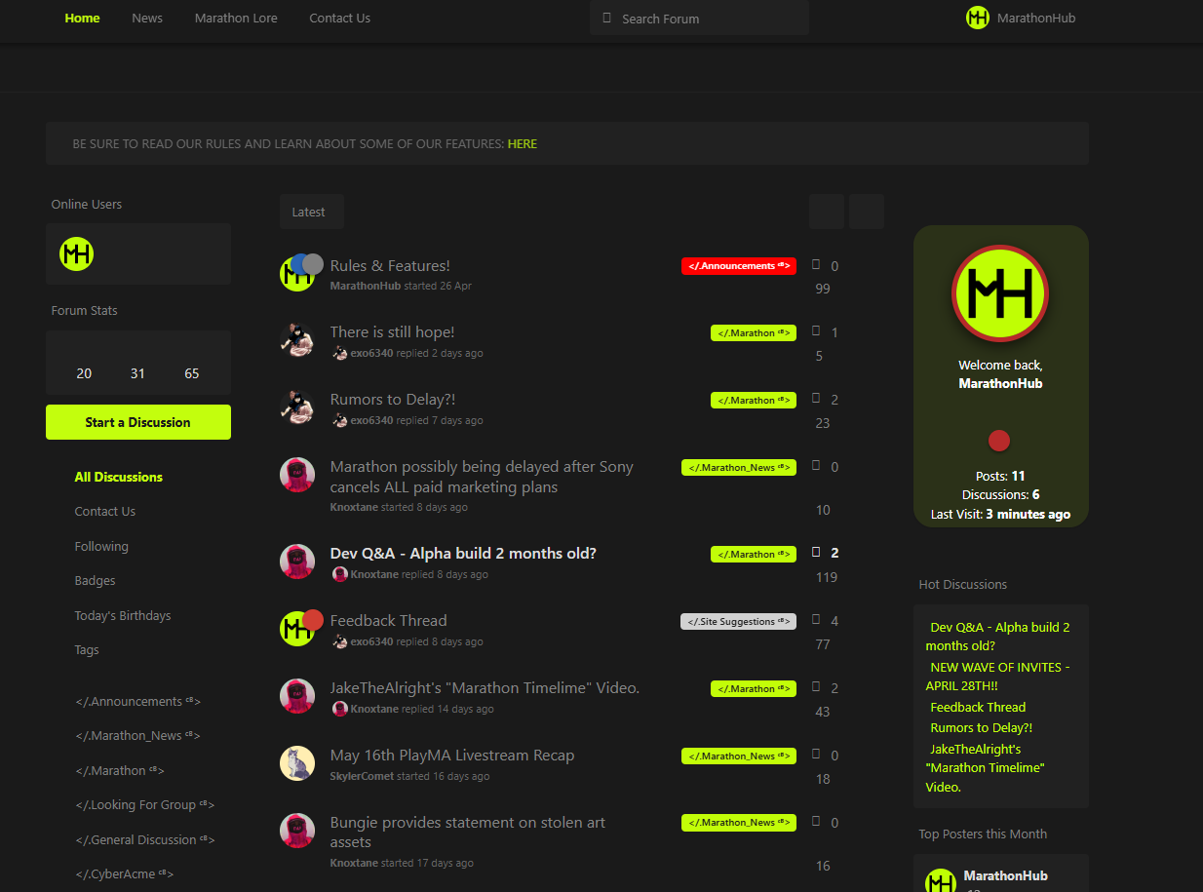Viewport: 1203px width, 892px height.
Task: Click the MarathonHub avatar in Online Users
Action: pyautogui.click(x=76, y=254)
